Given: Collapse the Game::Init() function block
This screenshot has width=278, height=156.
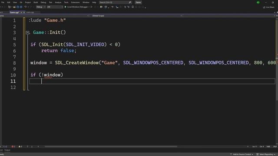Looking at the screenshot, I should pos(27,32).
